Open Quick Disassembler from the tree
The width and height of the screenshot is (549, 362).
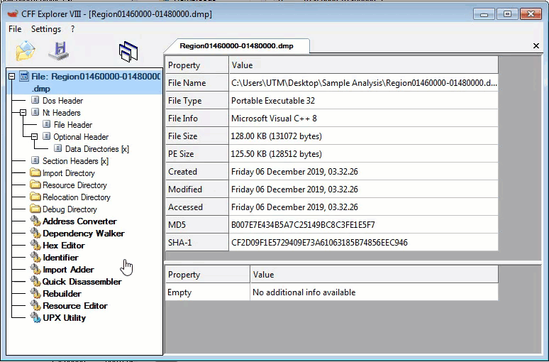[x=82, y=282]
